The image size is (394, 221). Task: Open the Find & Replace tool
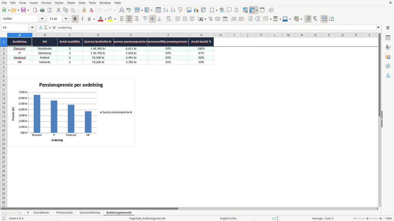click(x=121, y=10)
